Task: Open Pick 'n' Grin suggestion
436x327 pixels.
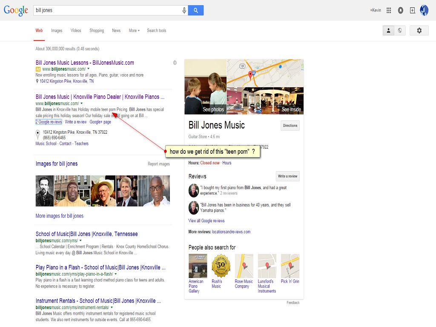Action: (290, 269)
